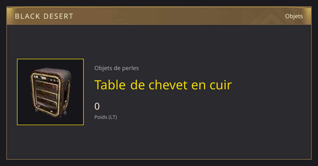The width and height of the screenshot is (318, 166).
Task: Select the Objets de perles category label
Action: (117, 68)
